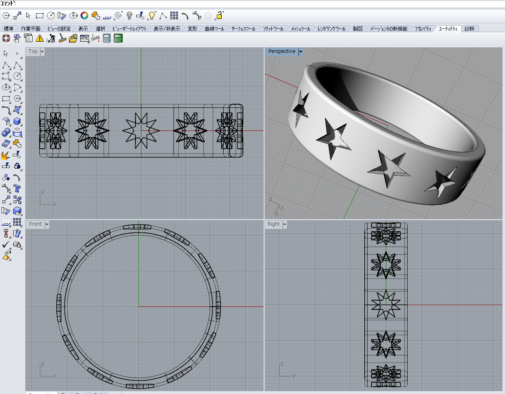505x394 pixels.
Task: Click the yellow padlock icon
Action: [x=219, y=16]
